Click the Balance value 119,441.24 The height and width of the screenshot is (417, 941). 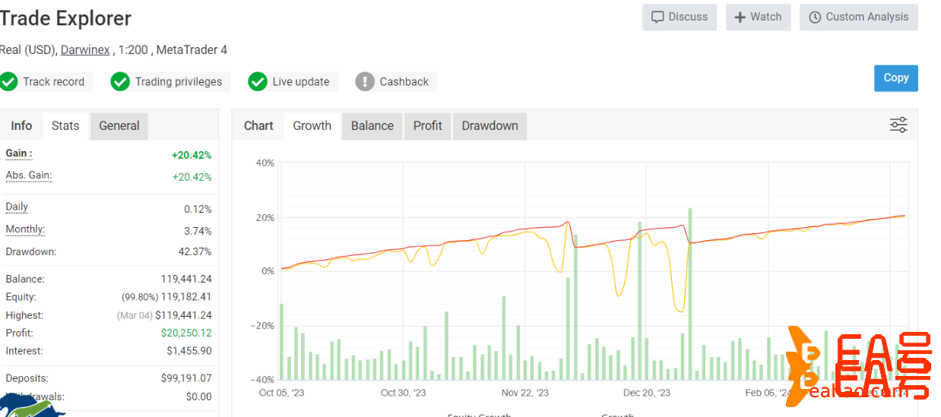[x=186, y=279]
